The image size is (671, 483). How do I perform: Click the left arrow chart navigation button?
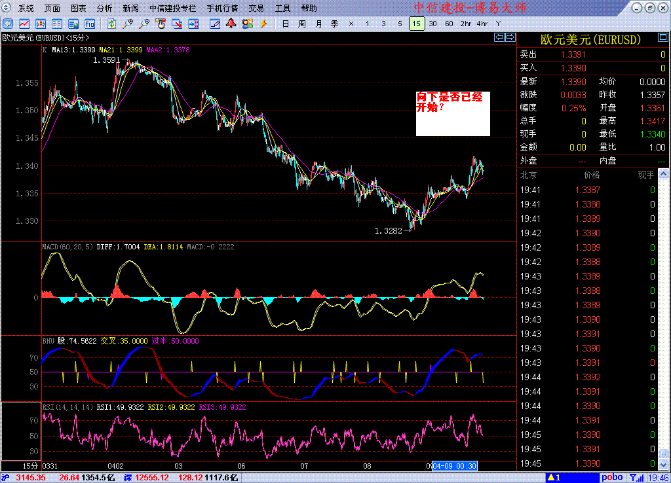tap(499, 37)
